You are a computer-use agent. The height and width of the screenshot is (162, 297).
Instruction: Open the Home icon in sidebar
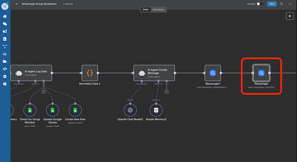pos(5,17)
